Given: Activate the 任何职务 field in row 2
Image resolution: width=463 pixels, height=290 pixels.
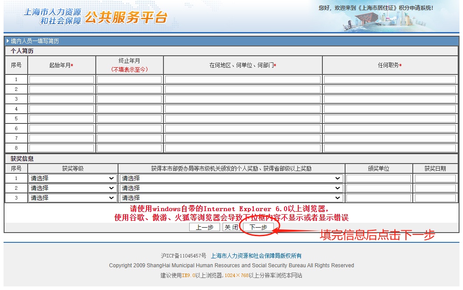Looking at the screenshot, I should (390, 89).
